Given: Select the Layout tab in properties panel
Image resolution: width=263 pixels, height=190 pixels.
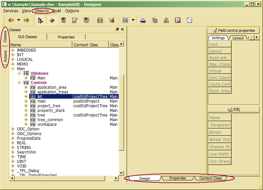Looking at the screenshot, I should coord(238,38).
